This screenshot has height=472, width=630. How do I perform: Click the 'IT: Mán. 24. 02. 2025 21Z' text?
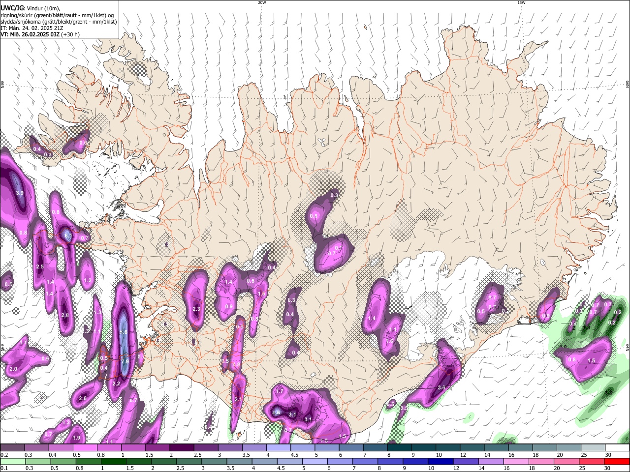(x=32, y=28)
